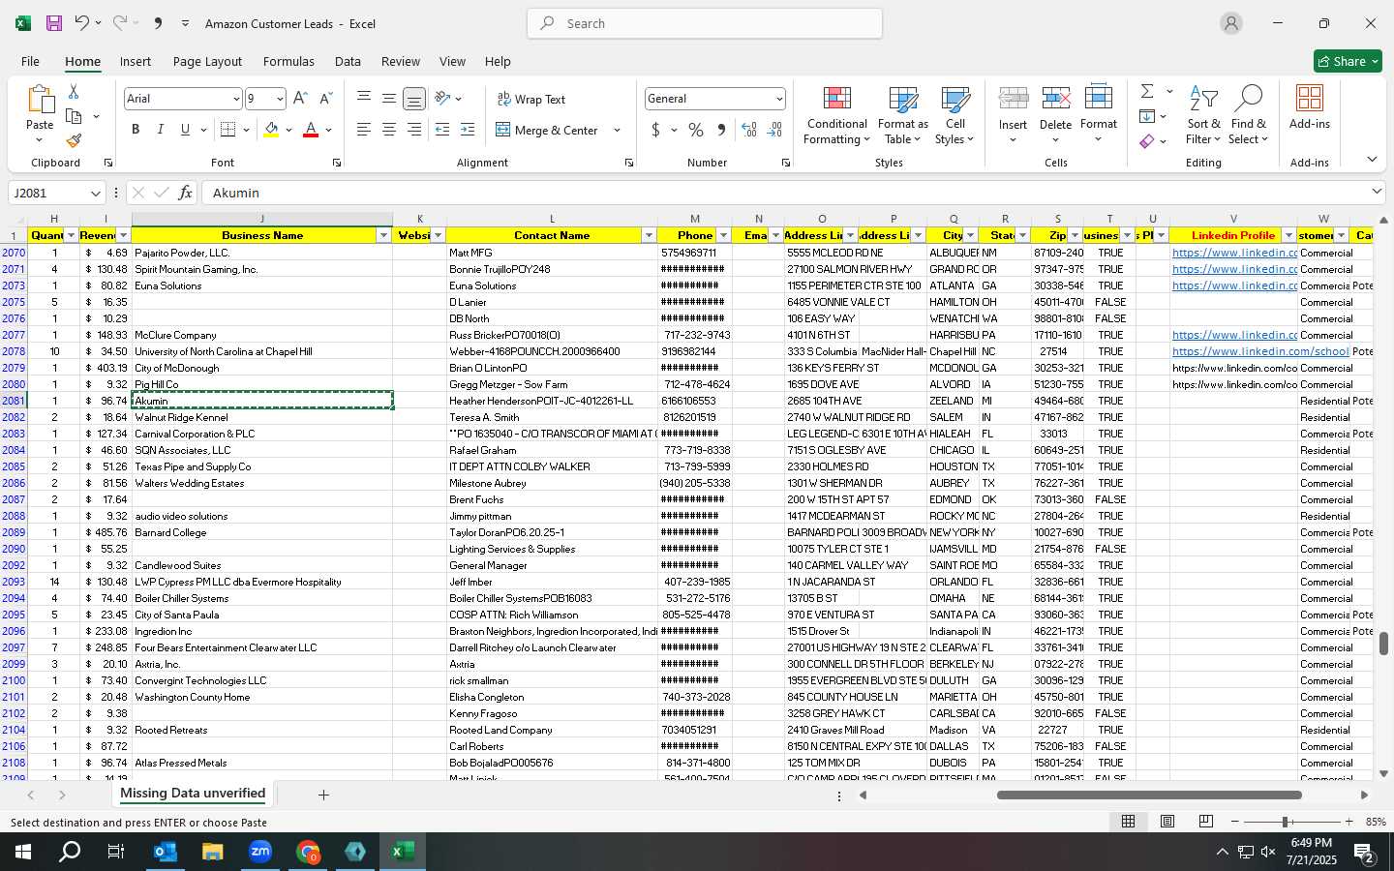
Task: Click the vertical scrollbar thumb
Action: 1383,644
